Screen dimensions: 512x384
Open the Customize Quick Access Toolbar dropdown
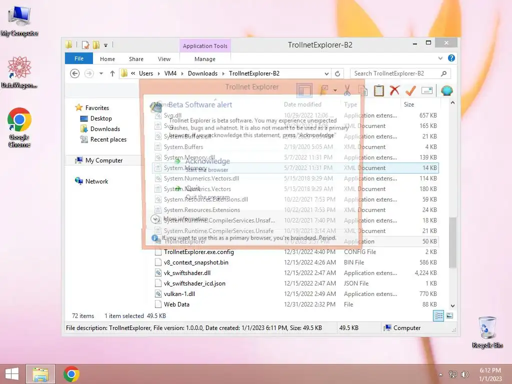coord(106,45)
